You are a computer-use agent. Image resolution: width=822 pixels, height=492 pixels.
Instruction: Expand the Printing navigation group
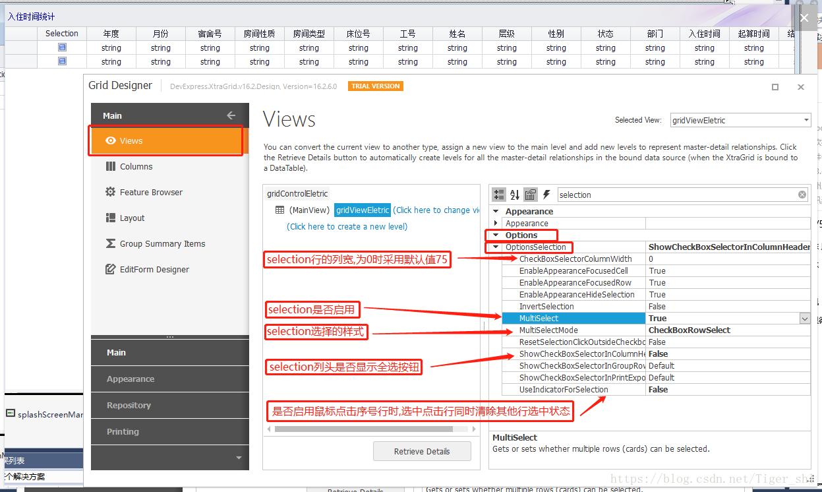[170, 431]
